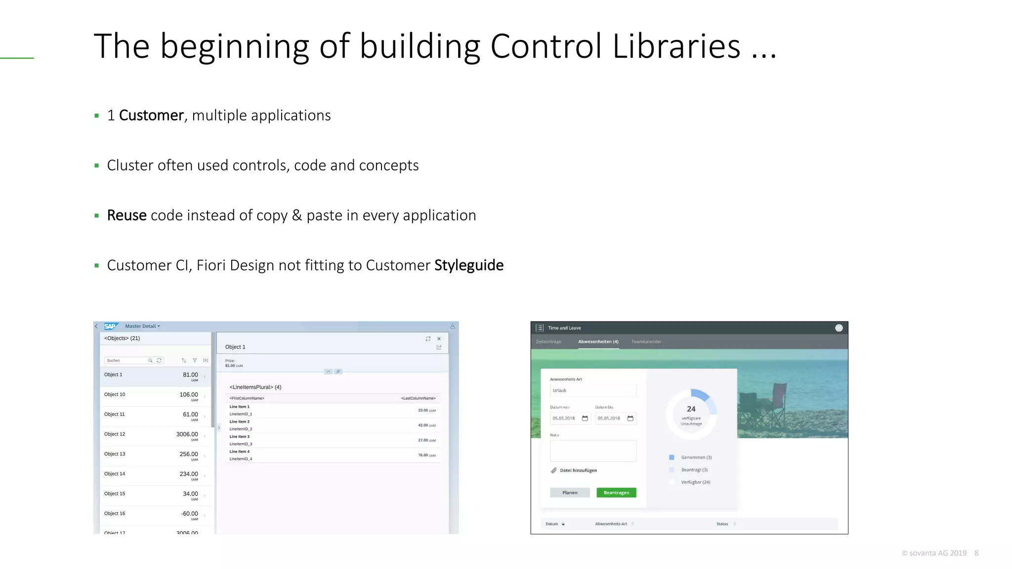Sort by the Datum column arrow
The height and width of the screenshot is (569, 1012).
tap(563, 524)
